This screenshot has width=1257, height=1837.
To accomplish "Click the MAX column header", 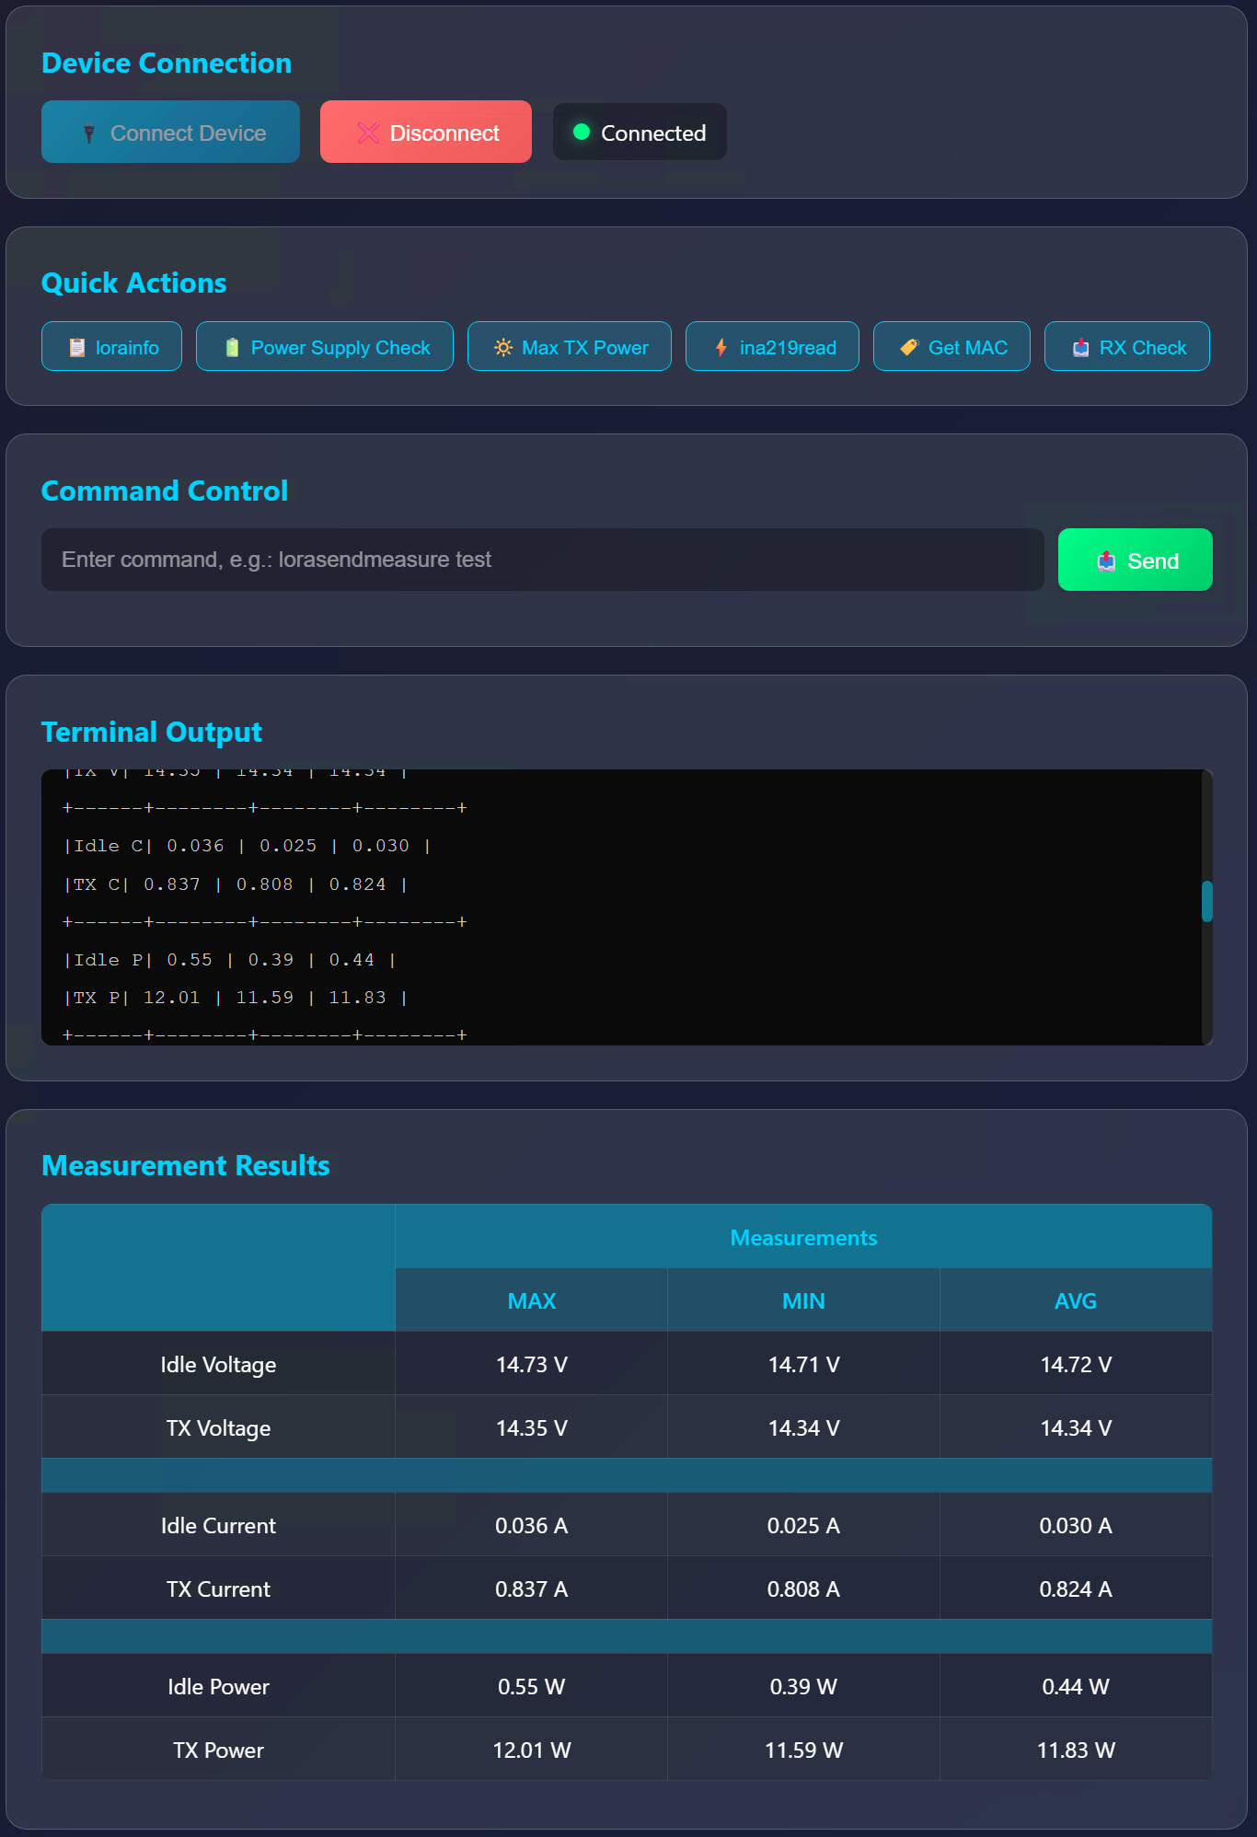I will pos(532,1300).
